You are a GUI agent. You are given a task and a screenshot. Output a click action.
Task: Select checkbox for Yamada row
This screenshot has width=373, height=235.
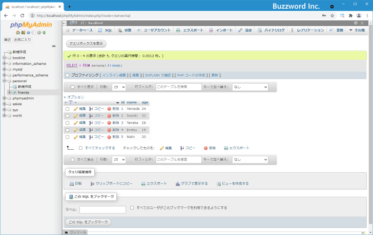[67, 109]
